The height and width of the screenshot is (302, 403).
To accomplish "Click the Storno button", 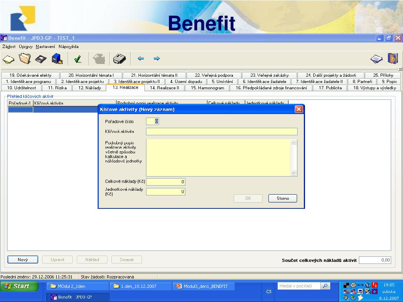I will click(x=283, y=198).
